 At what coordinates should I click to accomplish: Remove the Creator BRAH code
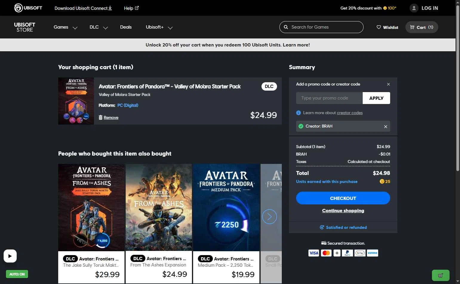pyautogui.click(x=385, y=126)
